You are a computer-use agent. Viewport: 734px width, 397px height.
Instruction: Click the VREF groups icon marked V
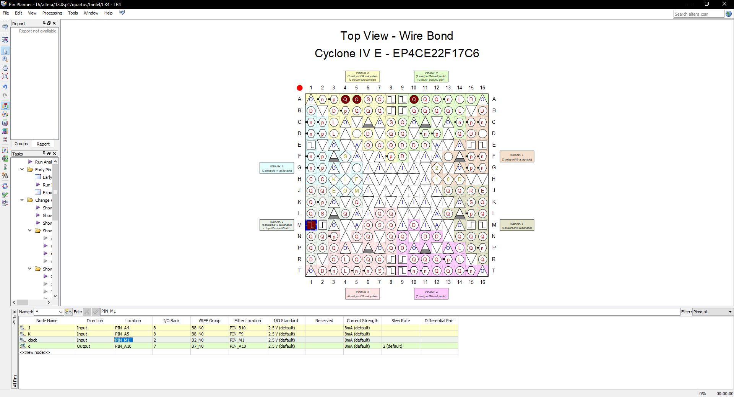coord(5,114)
